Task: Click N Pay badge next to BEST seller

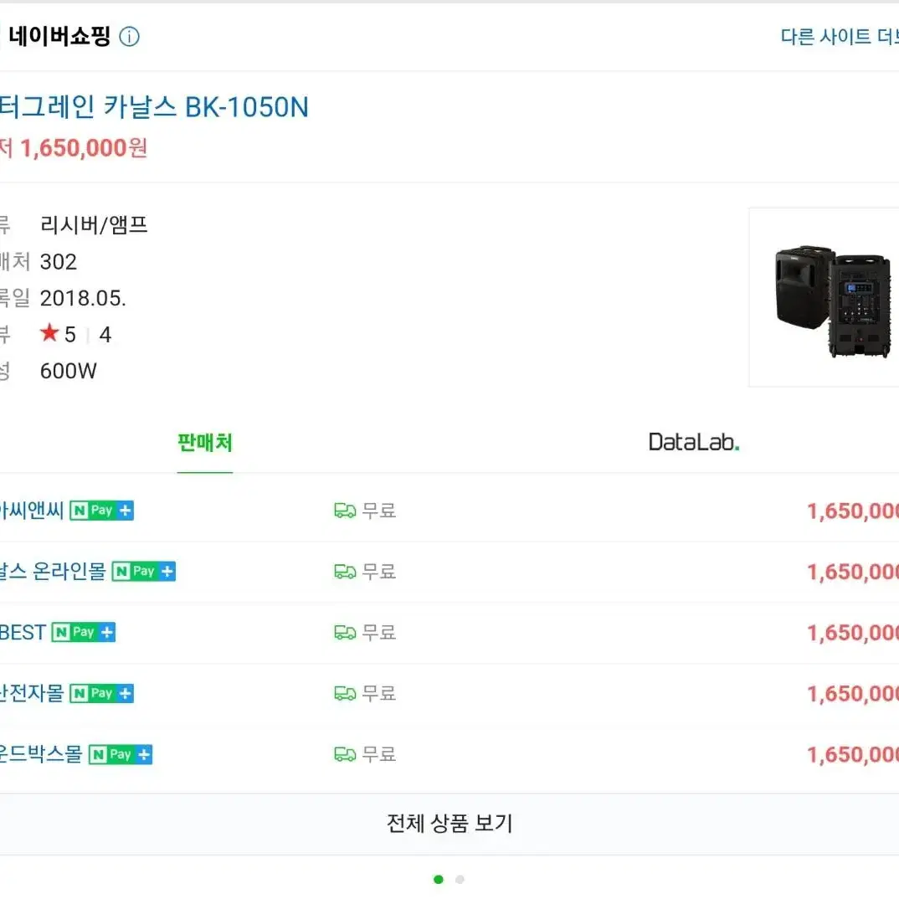Action: [x=83, y=632]
